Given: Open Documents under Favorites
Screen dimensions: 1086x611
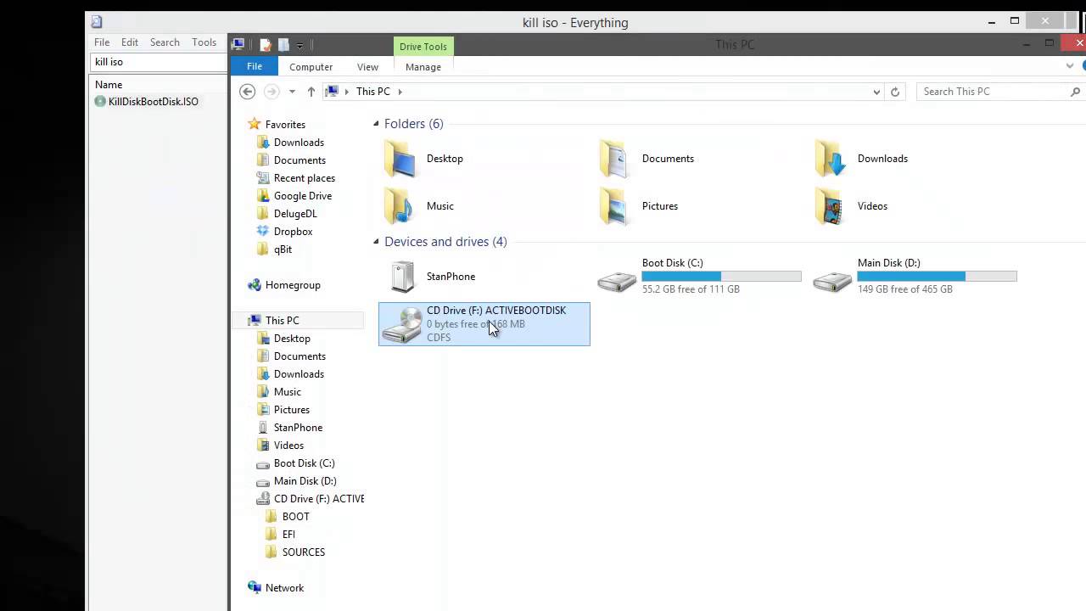Looking at the screenshot, I should (299, 160).
